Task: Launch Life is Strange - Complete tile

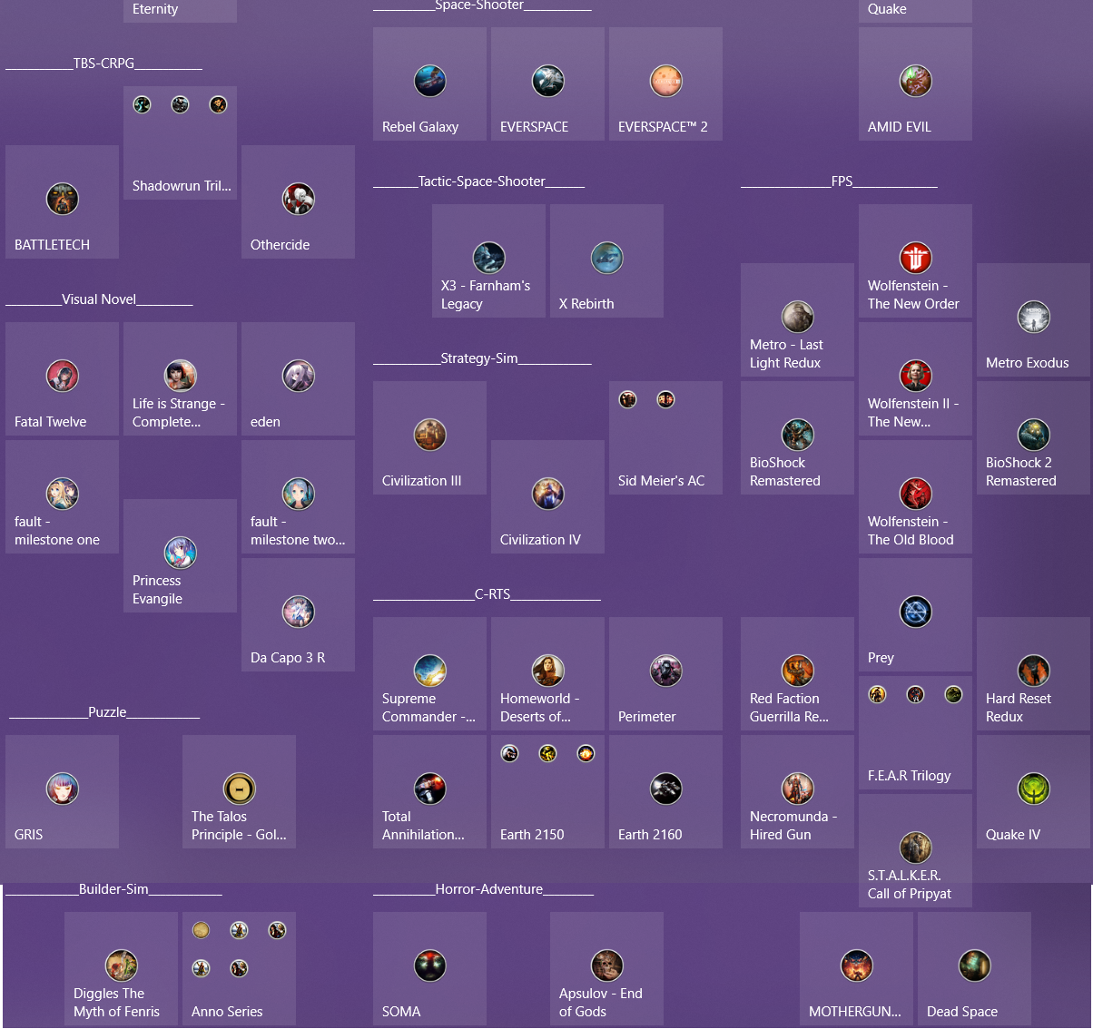Action: tap(180, 378)
